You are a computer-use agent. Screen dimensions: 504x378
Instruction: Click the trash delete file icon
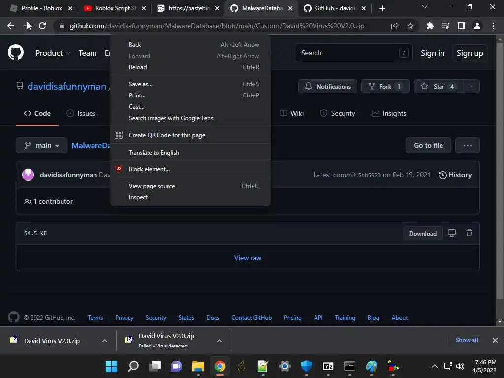[469, 233]
